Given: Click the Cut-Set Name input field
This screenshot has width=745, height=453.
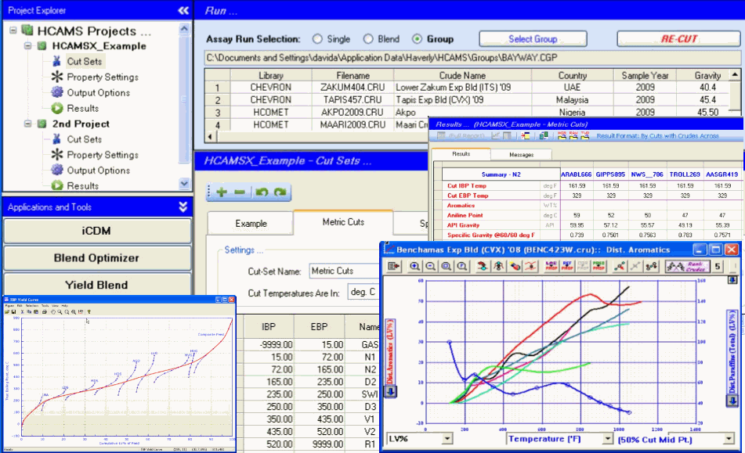Looking at the screenshot, I should pos(345,271).
